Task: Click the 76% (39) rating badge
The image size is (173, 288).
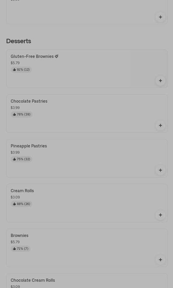Action: point(22,114)
